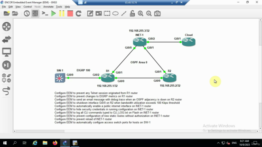The height and width of the screenshot is (147, 262).
Task: Open taskbar search magnifier
Action: 15,143
